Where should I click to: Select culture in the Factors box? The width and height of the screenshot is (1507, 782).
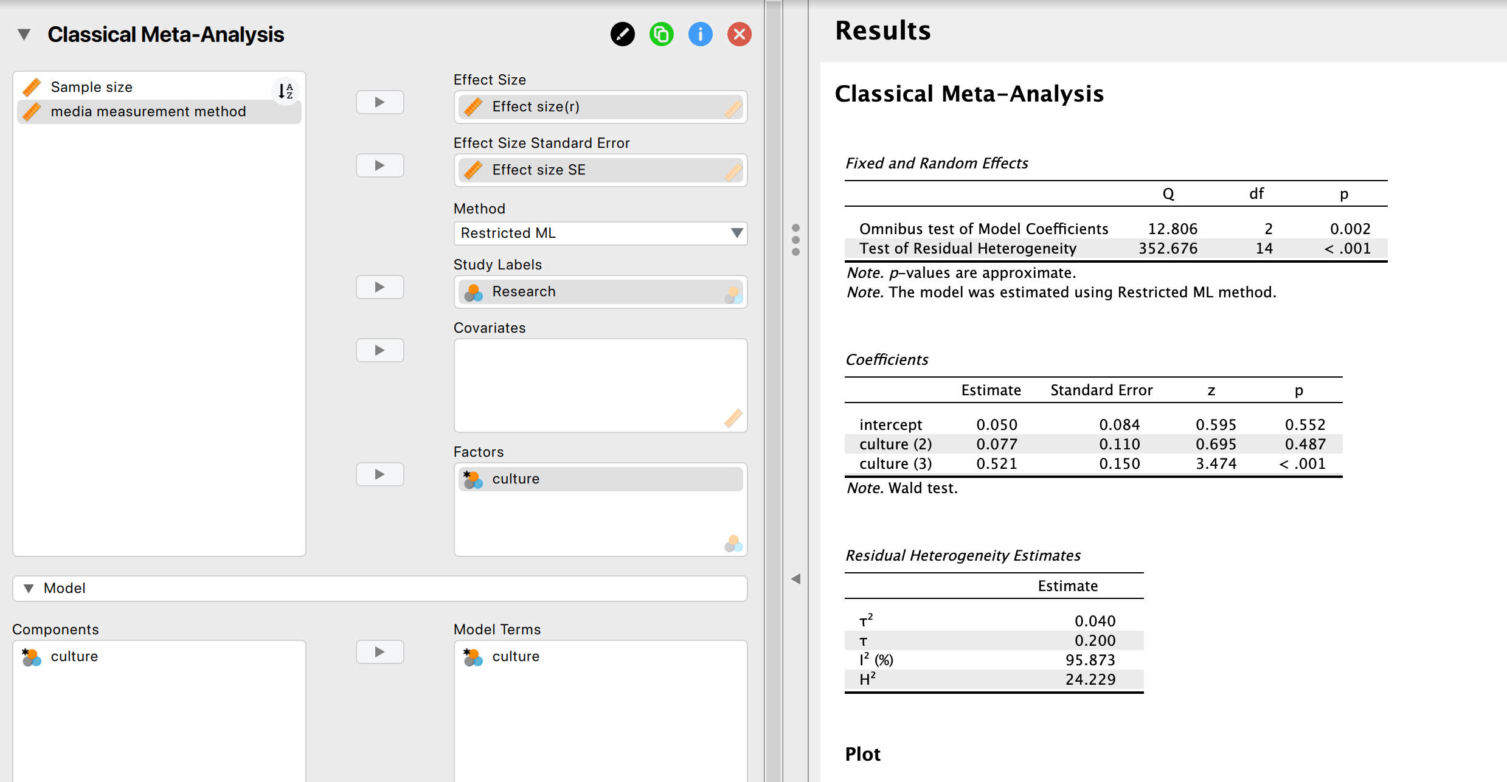(x=600, y=479)
